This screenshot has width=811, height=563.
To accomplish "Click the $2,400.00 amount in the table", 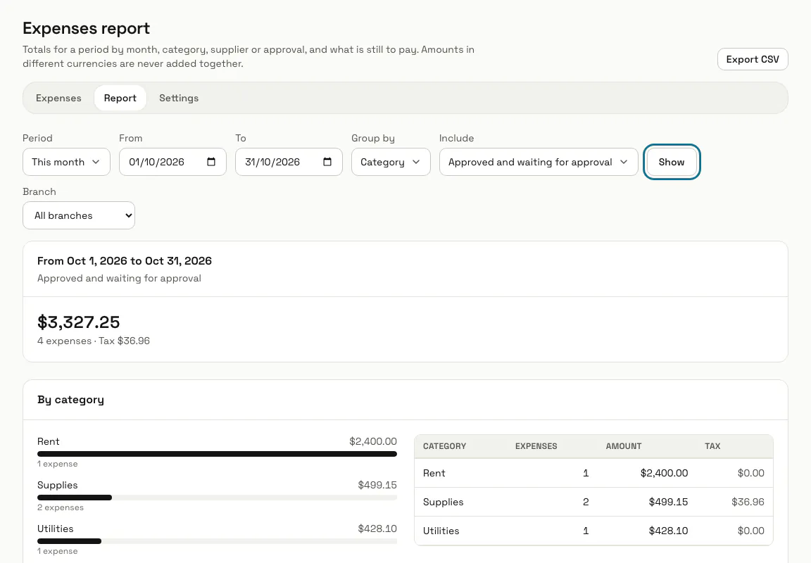I will (x=664, y=473).
